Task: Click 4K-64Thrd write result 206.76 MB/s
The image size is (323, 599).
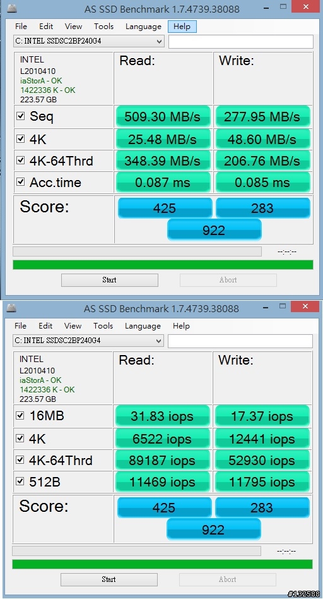Action: [262, 161]
